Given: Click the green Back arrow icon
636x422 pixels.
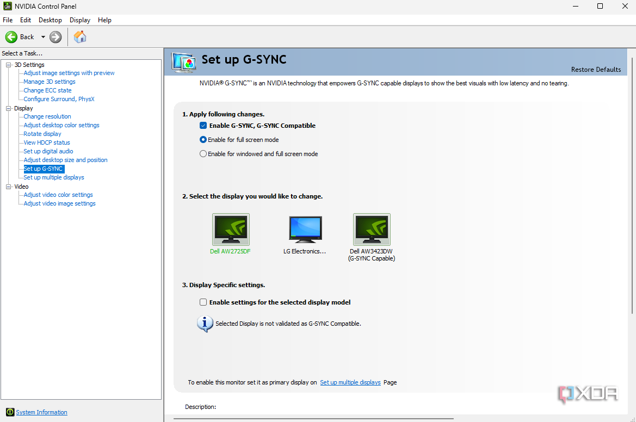Looking at the screenshot, I should 11,37.
